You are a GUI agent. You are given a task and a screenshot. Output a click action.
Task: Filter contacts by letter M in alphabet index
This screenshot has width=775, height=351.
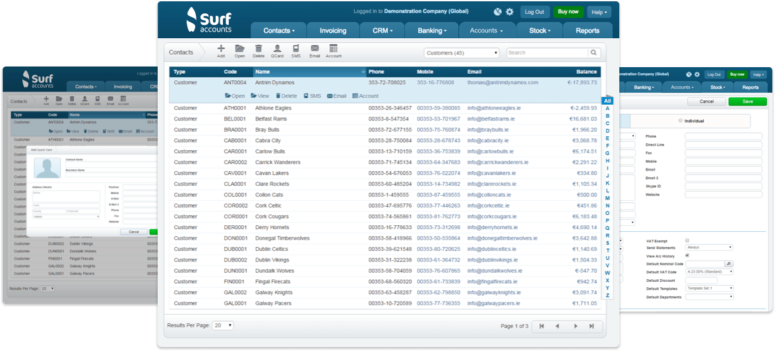point(607,198)
